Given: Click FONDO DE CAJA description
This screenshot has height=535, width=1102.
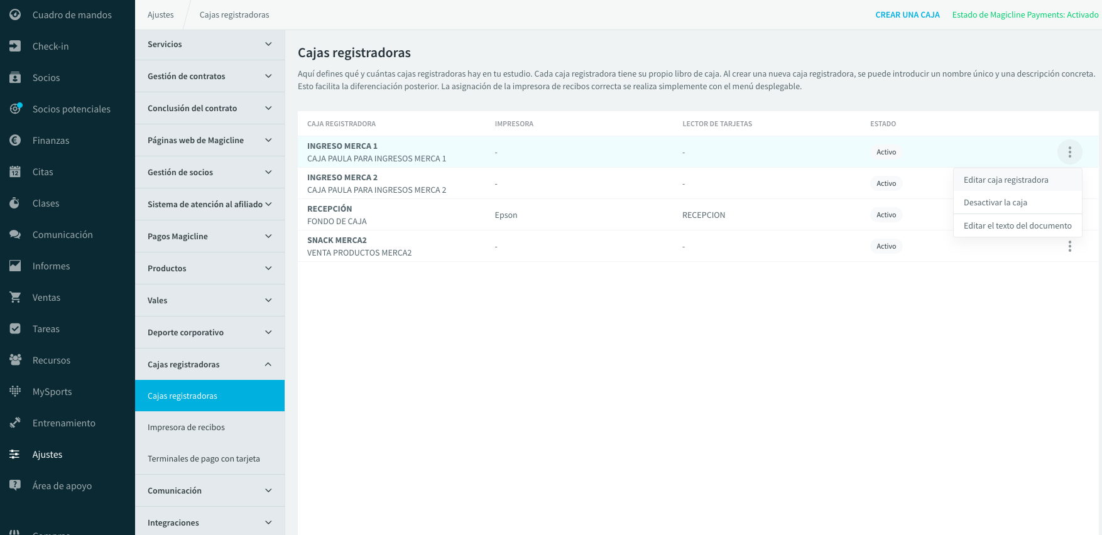Looking at the screenshot, I should [337, 221].
